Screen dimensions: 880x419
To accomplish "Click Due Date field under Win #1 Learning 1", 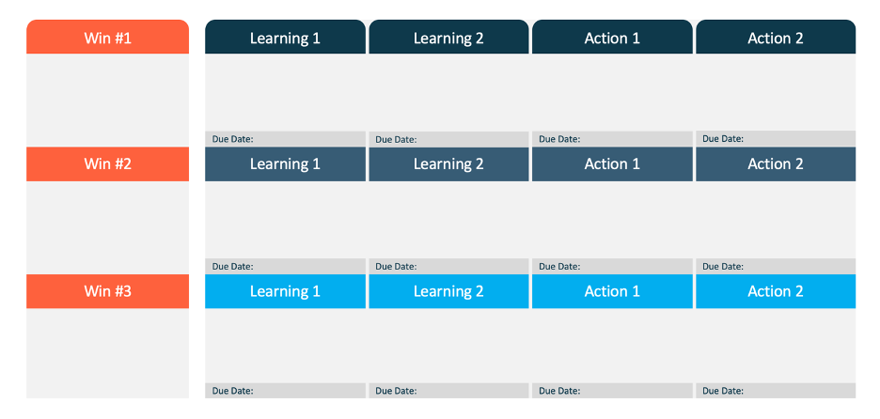I will point(285,139).
